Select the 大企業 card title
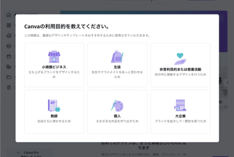This screenshot has height=157, width=234. (180, 116)
